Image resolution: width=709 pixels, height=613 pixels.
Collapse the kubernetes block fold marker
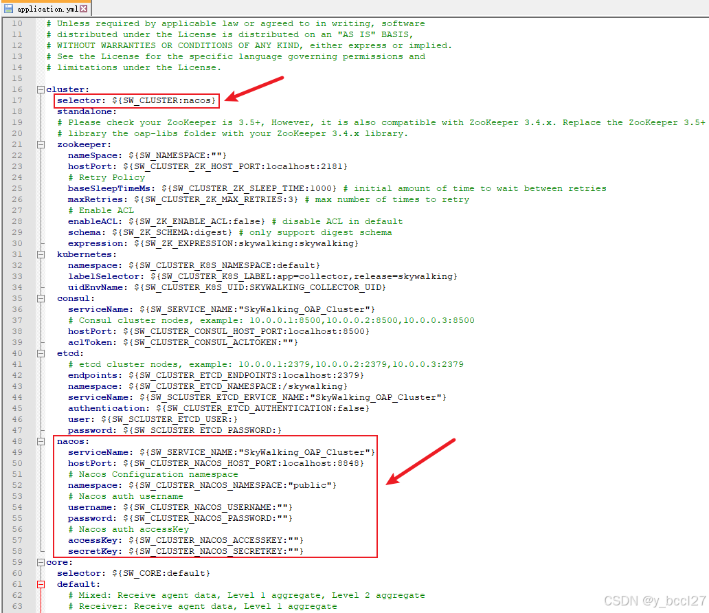tap(41, 255)
